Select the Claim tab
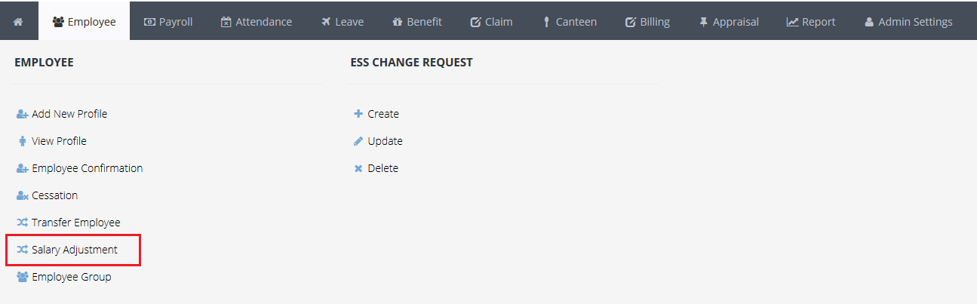This screenshot has height=304, width=977. (491, 22)
